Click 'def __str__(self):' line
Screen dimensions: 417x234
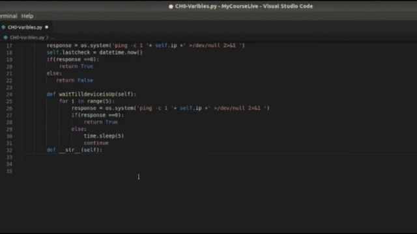coord(74,150)
